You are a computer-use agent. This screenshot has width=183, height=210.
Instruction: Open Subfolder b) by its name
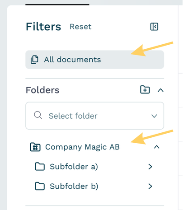click(74, 187)
